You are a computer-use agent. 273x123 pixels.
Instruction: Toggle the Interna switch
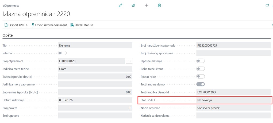click(62, 53)
